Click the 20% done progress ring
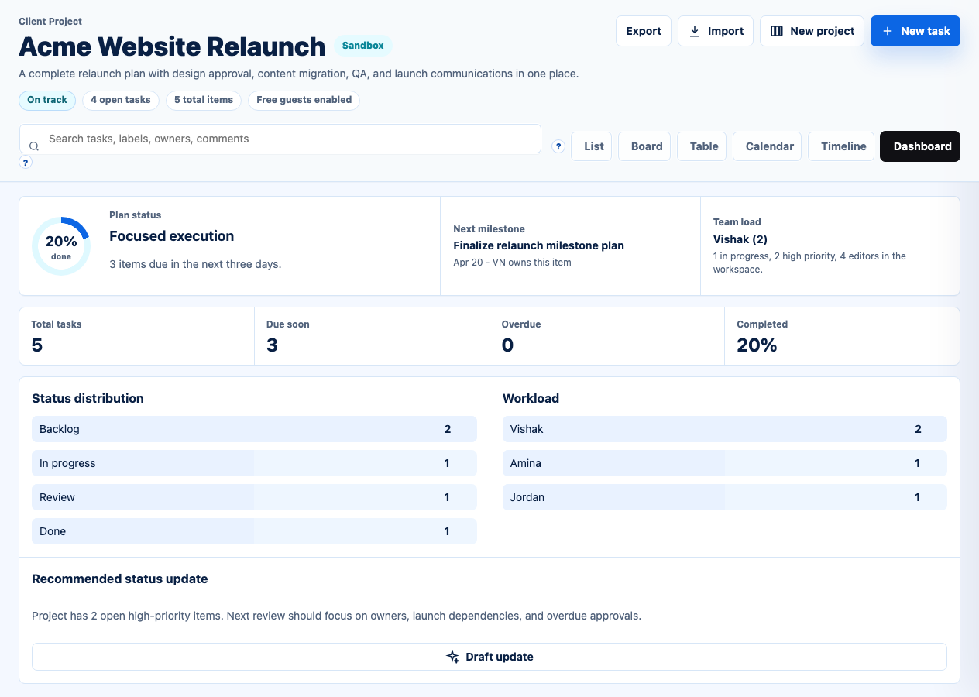The height and width of the screenshot is (697, 979). coord(61,246)
